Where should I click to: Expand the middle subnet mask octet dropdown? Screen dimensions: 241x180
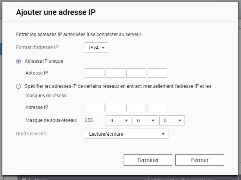pyautogui.click(x=146, y=120)
